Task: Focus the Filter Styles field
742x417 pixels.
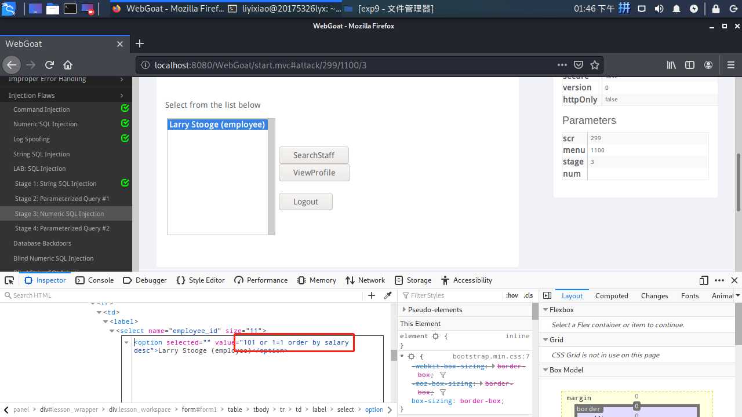Action: coord(452,295)
